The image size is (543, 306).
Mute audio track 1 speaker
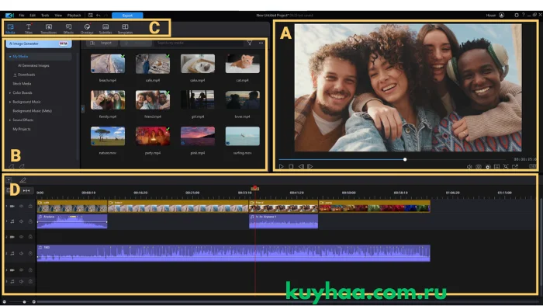point(21,221)
